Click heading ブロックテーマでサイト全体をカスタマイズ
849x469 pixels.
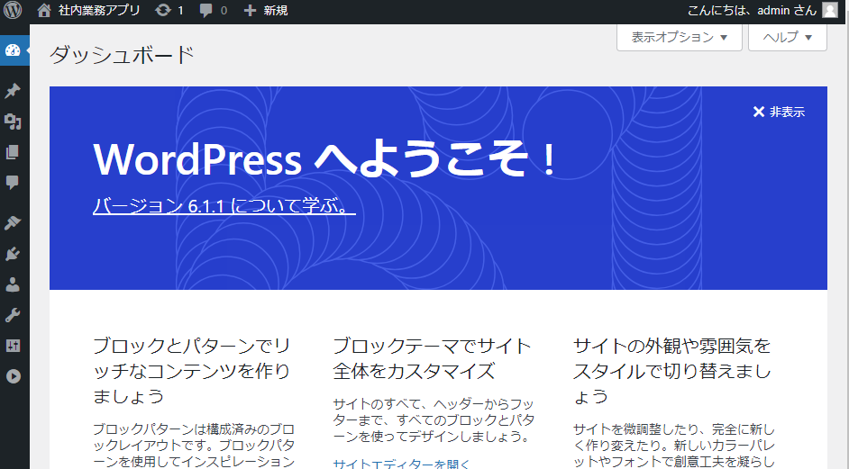(432, 358)
